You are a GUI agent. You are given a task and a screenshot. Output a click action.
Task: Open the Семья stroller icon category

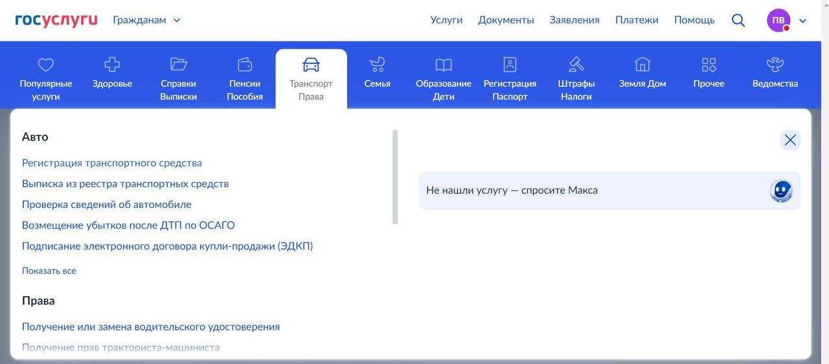(x=377, y=64)
